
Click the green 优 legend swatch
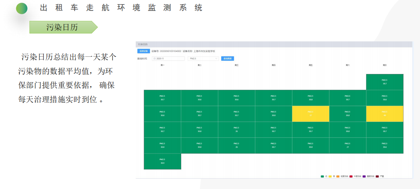click(322, 177)
